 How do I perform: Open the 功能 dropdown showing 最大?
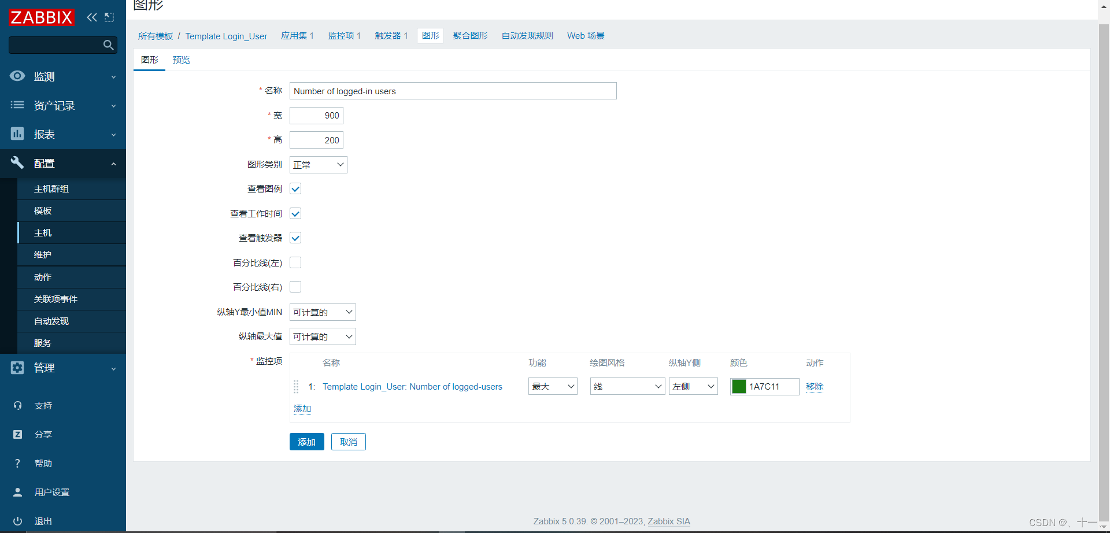tap(553, 386)
